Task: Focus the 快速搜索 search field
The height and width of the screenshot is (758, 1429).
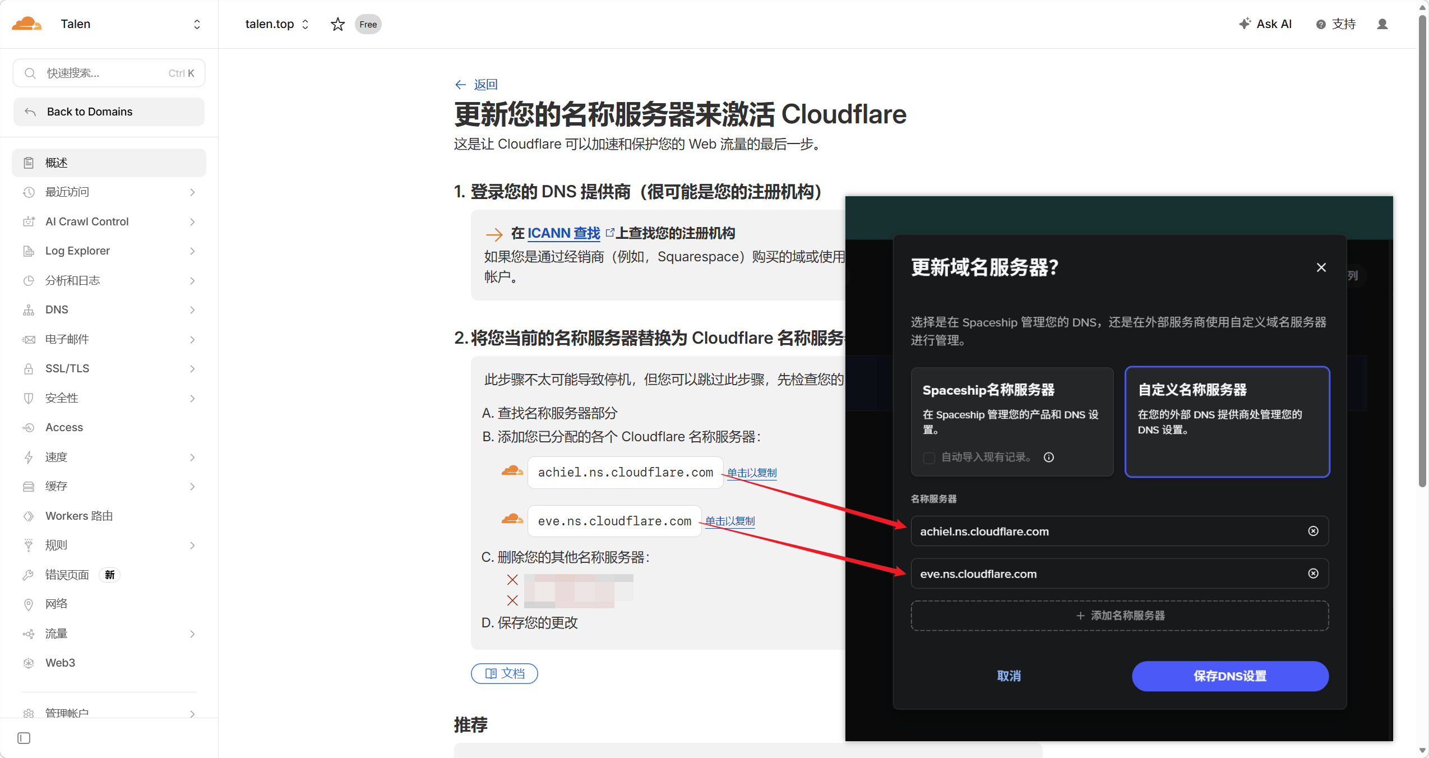Action: (x=107, y=73)
